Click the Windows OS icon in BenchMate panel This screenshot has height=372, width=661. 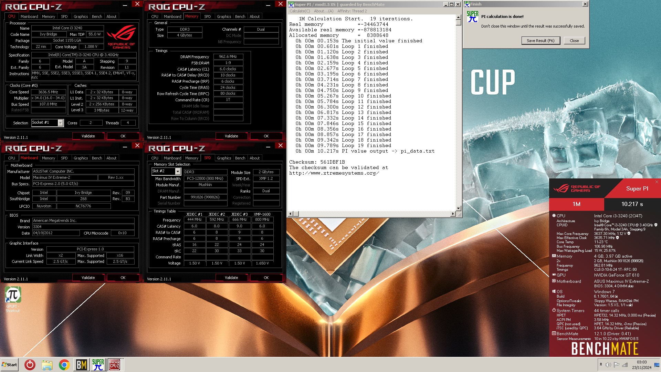[x=554, y=291]
